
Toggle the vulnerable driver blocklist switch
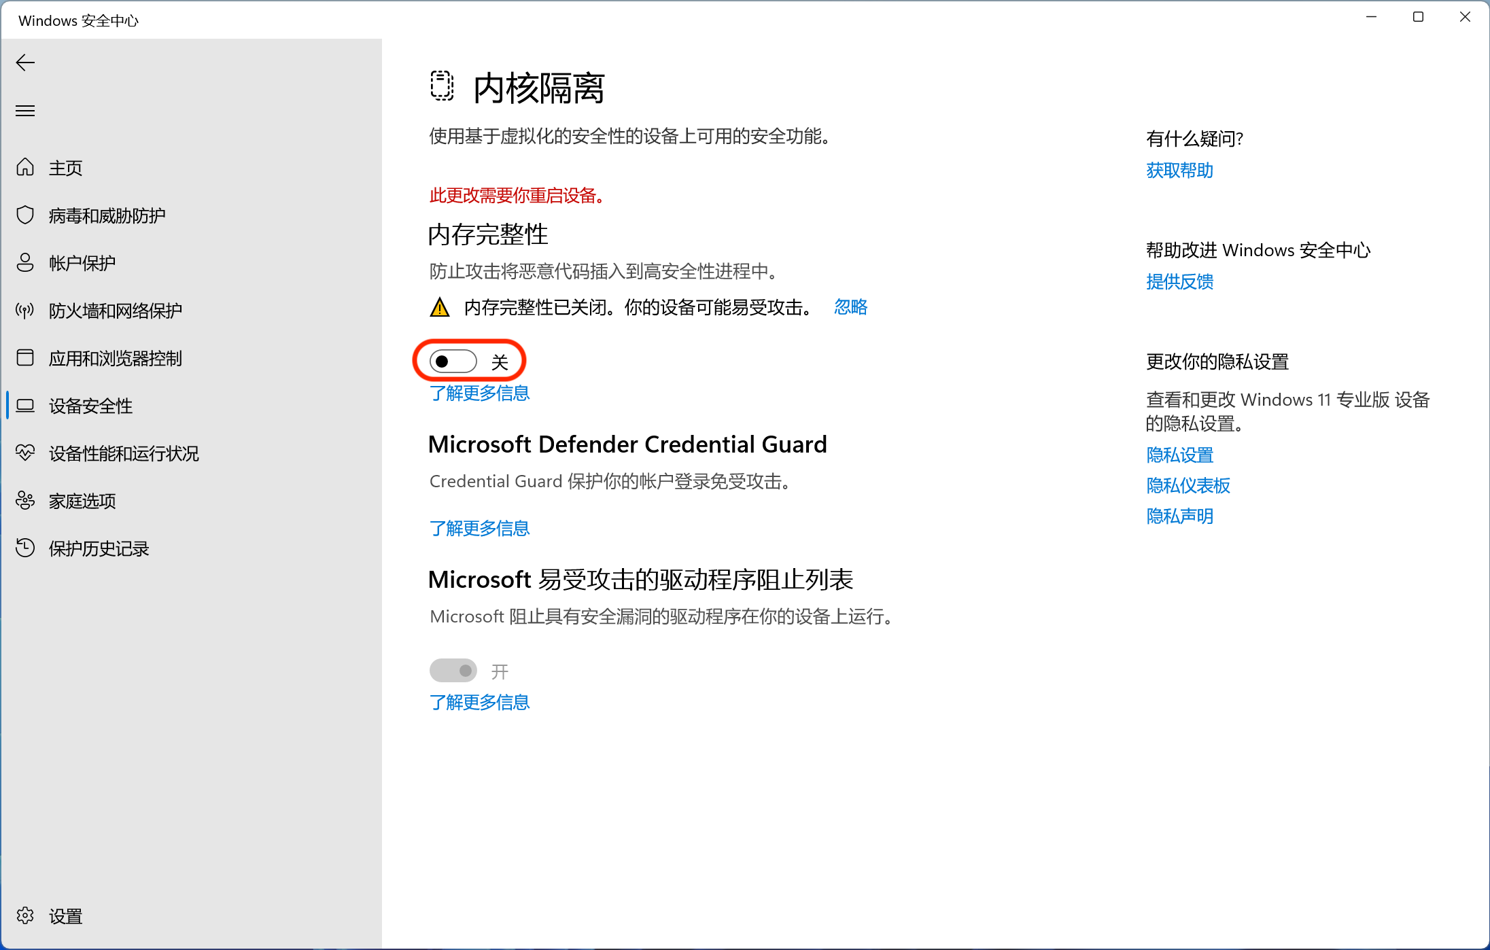[x=453, y=671]
